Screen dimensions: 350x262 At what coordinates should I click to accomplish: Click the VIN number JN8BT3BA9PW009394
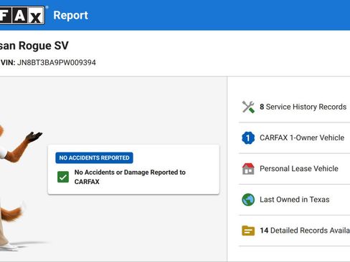pyautogui.click(x=57, y=62)
